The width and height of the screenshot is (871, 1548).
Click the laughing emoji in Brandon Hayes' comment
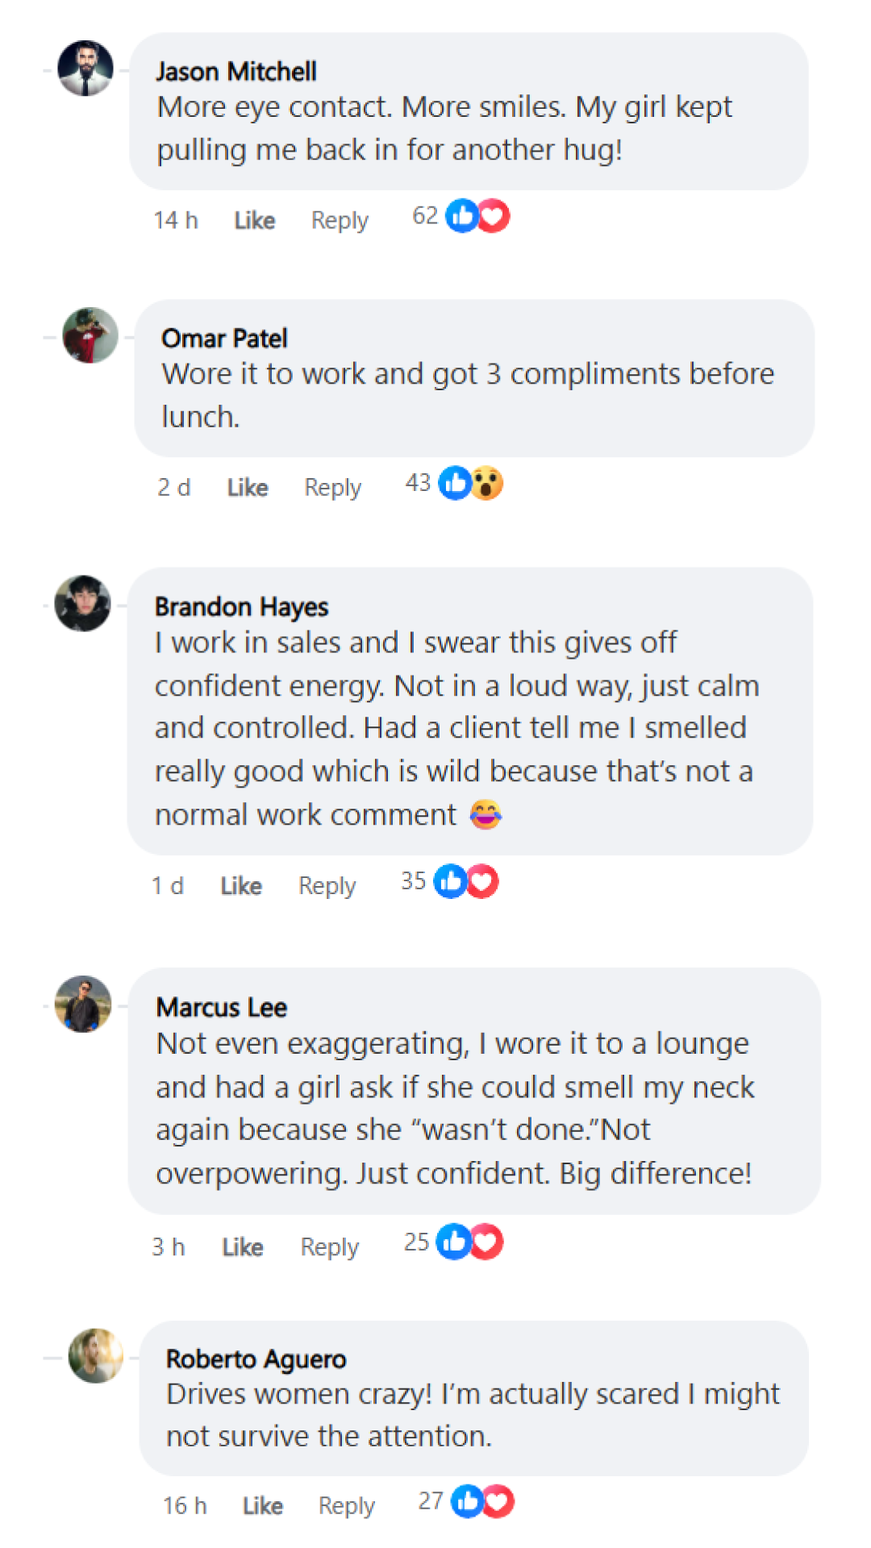pos(486,814)
